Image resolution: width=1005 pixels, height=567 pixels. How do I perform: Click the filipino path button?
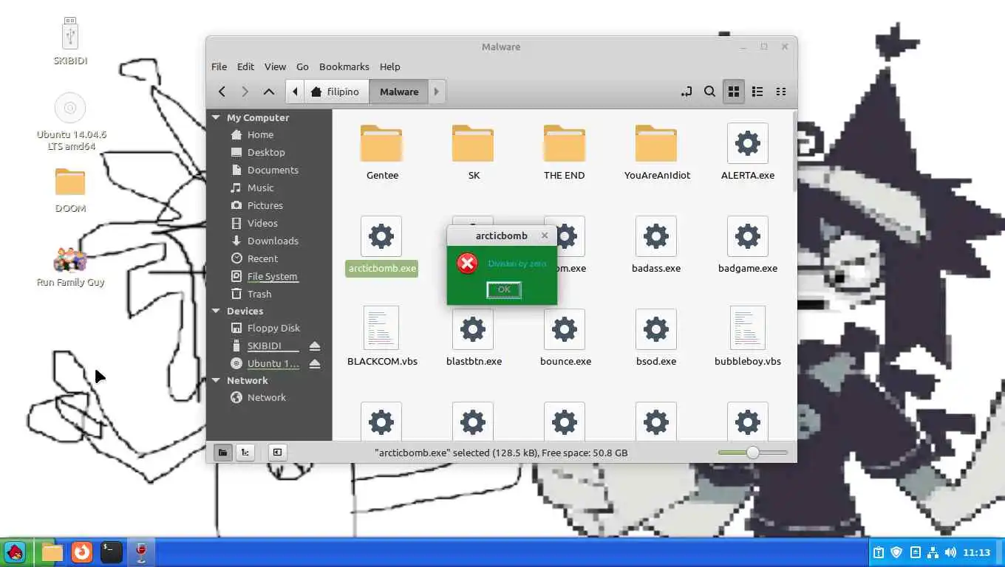point(335,92)
